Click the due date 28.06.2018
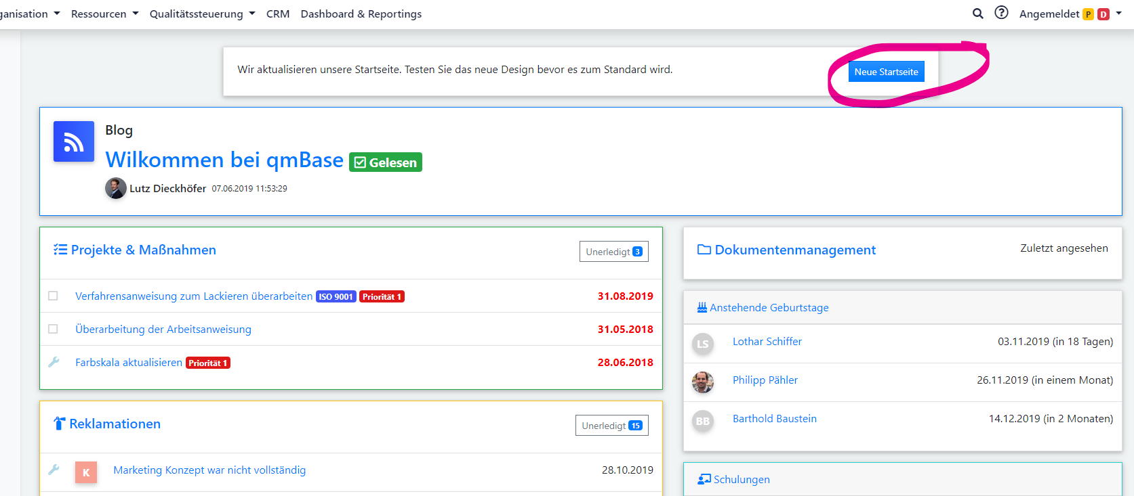Image resolution: width=1134 pixels, height=496 pixels. pyautogui.click(x=626, y=362)
